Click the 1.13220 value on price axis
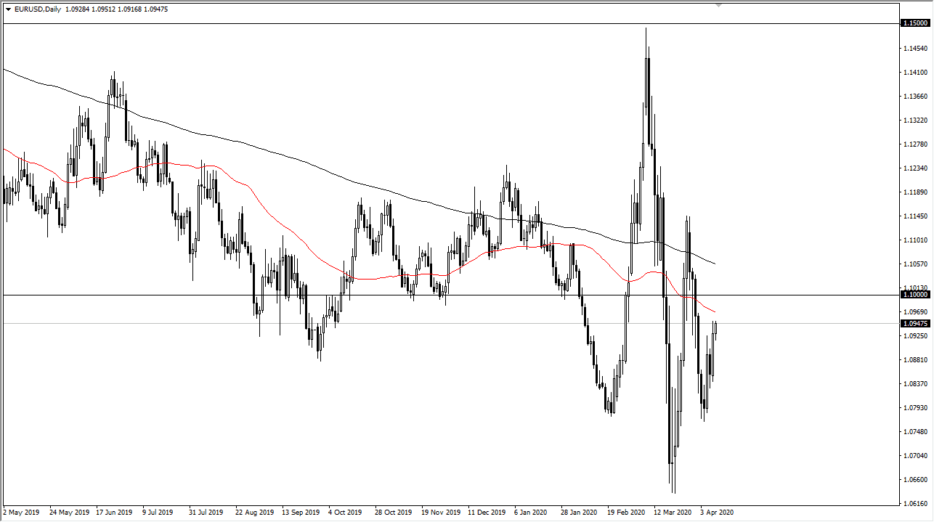This screenshot has height=522, width=934. tap(916, 121)
